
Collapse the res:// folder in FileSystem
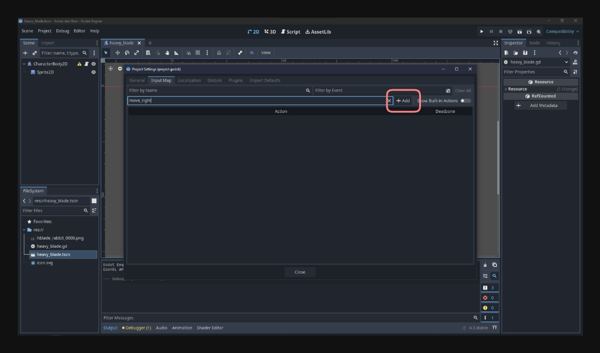(x=24, y=230)
